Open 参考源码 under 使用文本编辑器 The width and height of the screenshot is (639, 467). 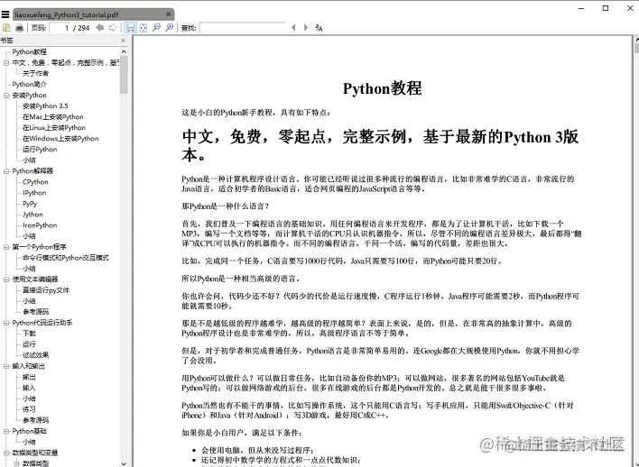tap(35, 312)
